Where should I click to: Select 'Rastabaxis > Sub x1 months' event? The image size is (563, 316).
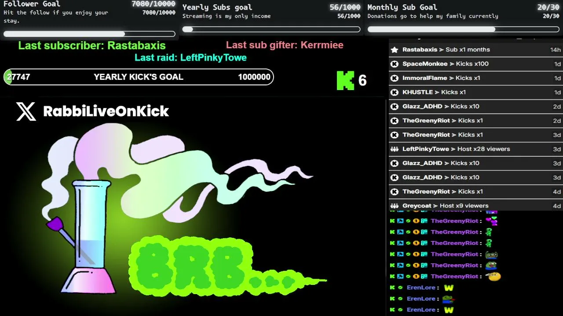pos(476,50)
